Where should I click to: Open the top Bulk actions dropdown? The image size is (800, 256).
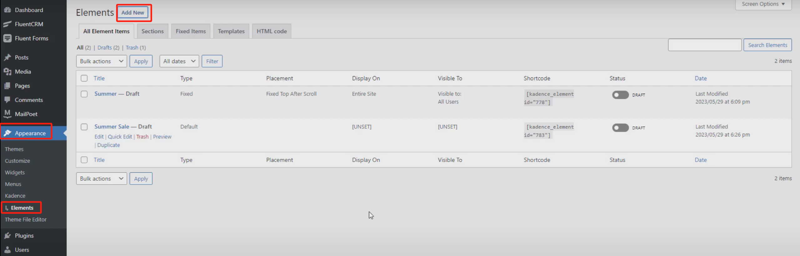(x=101, y=61)
